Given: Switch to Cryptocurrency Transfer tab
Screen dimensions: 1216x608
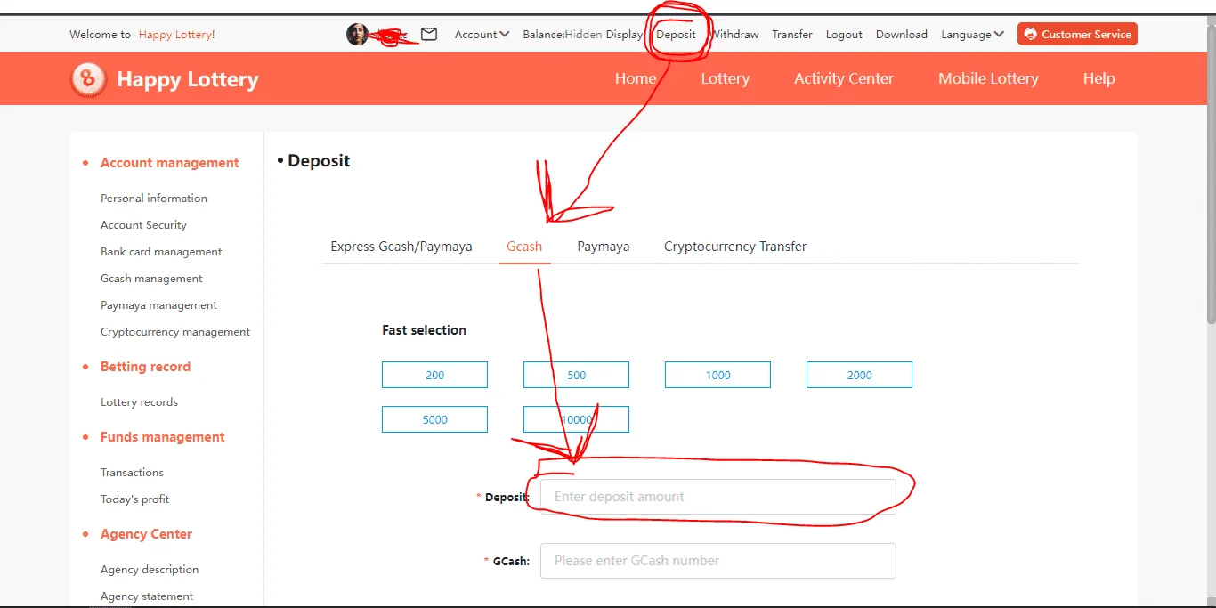Looking at the screenshot, I should (x=735, y=247).
